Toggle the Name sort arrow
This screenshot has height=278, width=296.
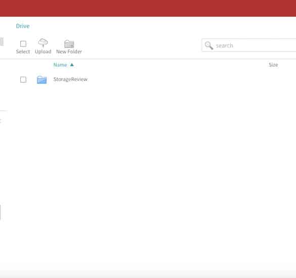tap(72, 65)
